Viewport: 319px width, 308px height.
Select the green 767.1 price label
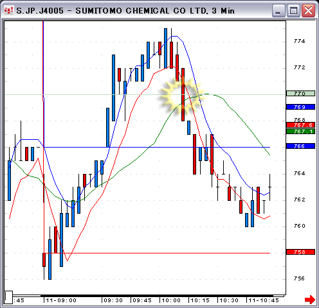(x=300, y=132)
